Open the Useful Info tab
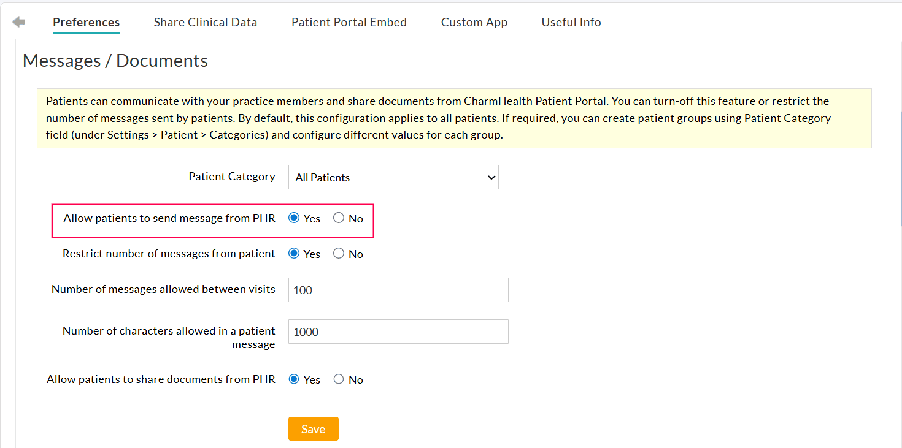This screenshot has width=902, height=448. 571,22
